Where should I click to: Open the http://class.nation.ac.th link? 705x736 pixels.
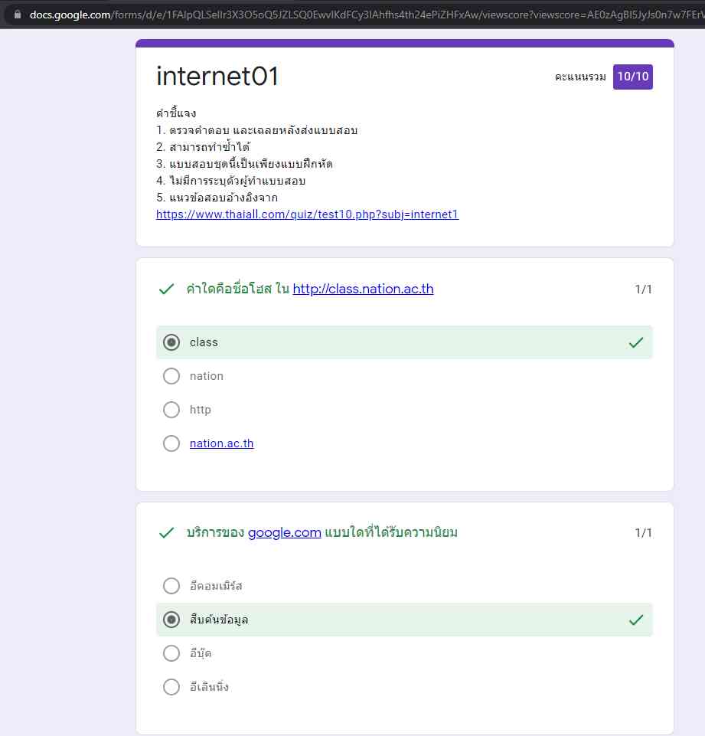tap(363, 289)
